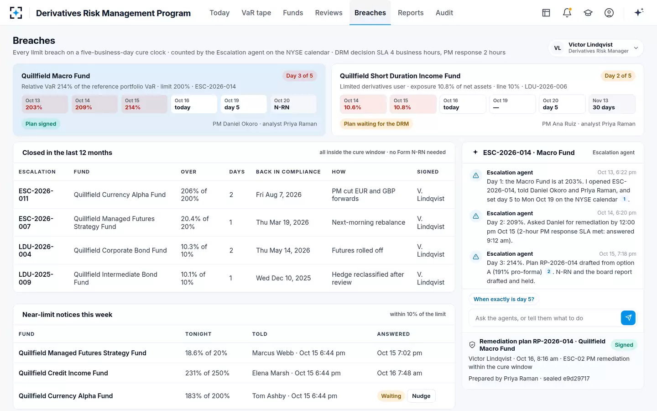Click the app logo icon
Image resolution: width=657 pixels, height=411 pixels.
[x=16, y=13]
